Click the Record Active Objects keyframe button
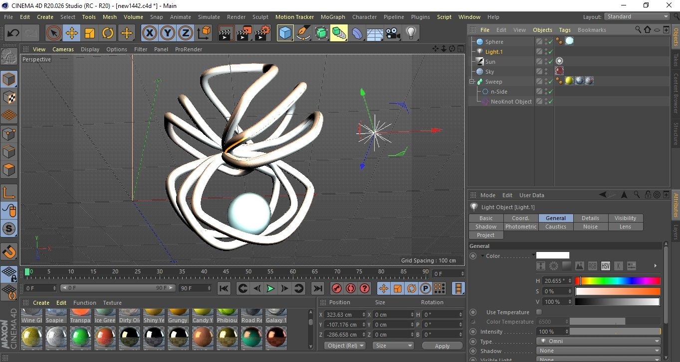The width and height of the screenshot is (680, 362). coord(336,288)
